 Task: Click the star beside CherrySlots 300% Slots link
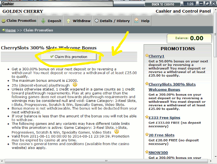[x=147, y=84]
